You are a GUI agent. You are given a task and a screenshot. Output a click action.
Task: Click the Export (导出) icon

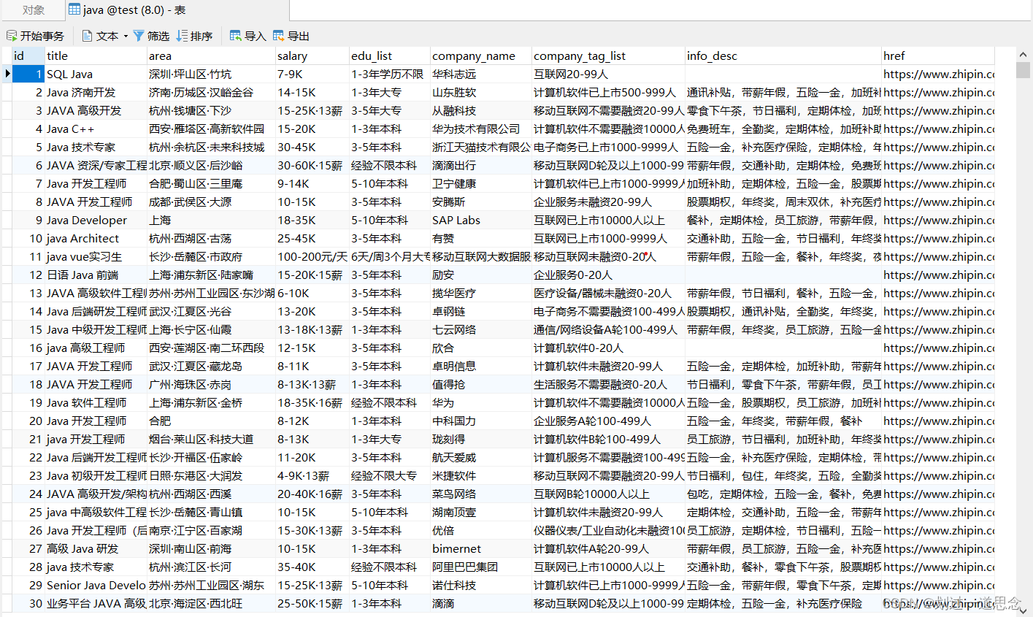[x=278, y=36]
